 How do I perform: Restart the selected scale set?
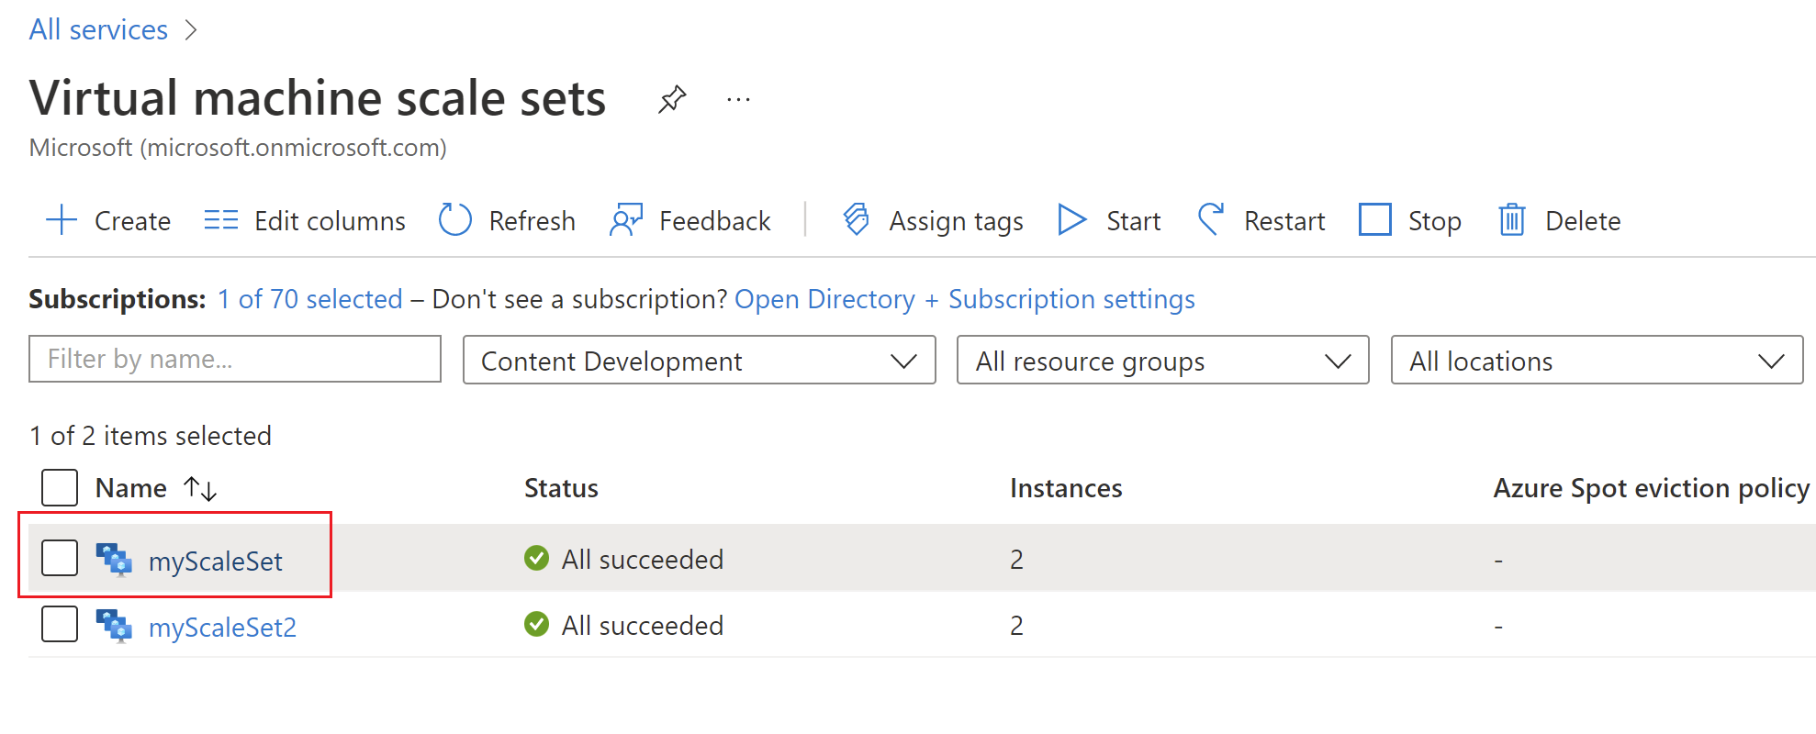click(1261, 221)
